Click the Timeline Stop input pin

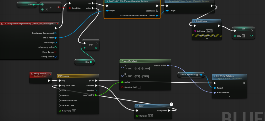click(x=60, y=91)
